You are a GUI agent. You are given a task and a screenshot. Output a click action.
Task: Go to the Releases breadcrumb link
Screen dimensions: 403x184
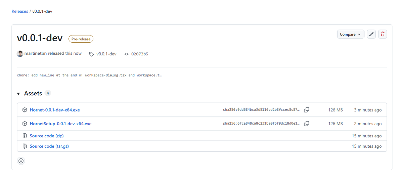coord(20,11)
